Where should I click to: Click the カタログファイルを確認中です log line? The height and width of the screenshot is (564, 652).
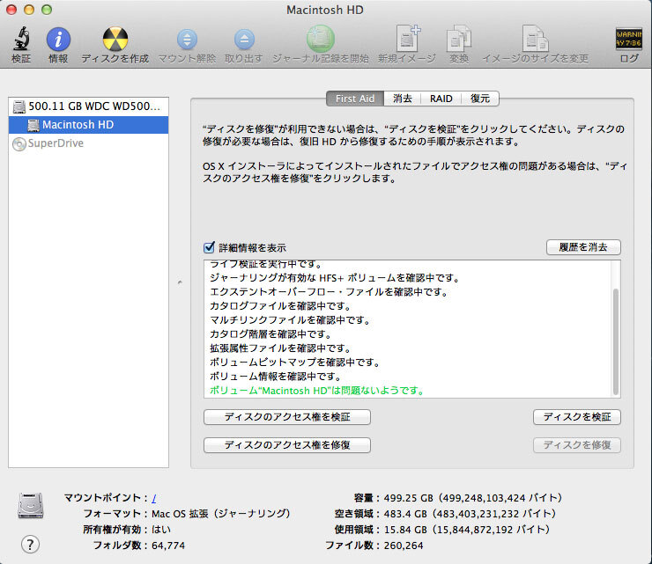point(280,306)
